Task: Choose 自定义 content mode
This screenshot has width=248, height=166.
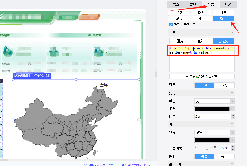Action: tap(224, 41)
